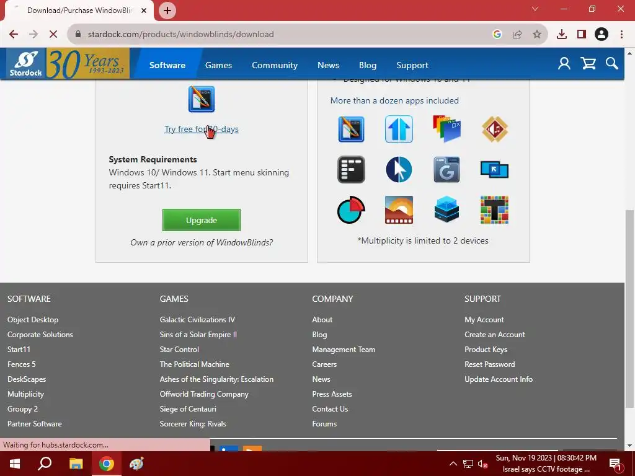Click the share page icon in address bar
Screen dimensions: 635x476
tap(517, 35)
